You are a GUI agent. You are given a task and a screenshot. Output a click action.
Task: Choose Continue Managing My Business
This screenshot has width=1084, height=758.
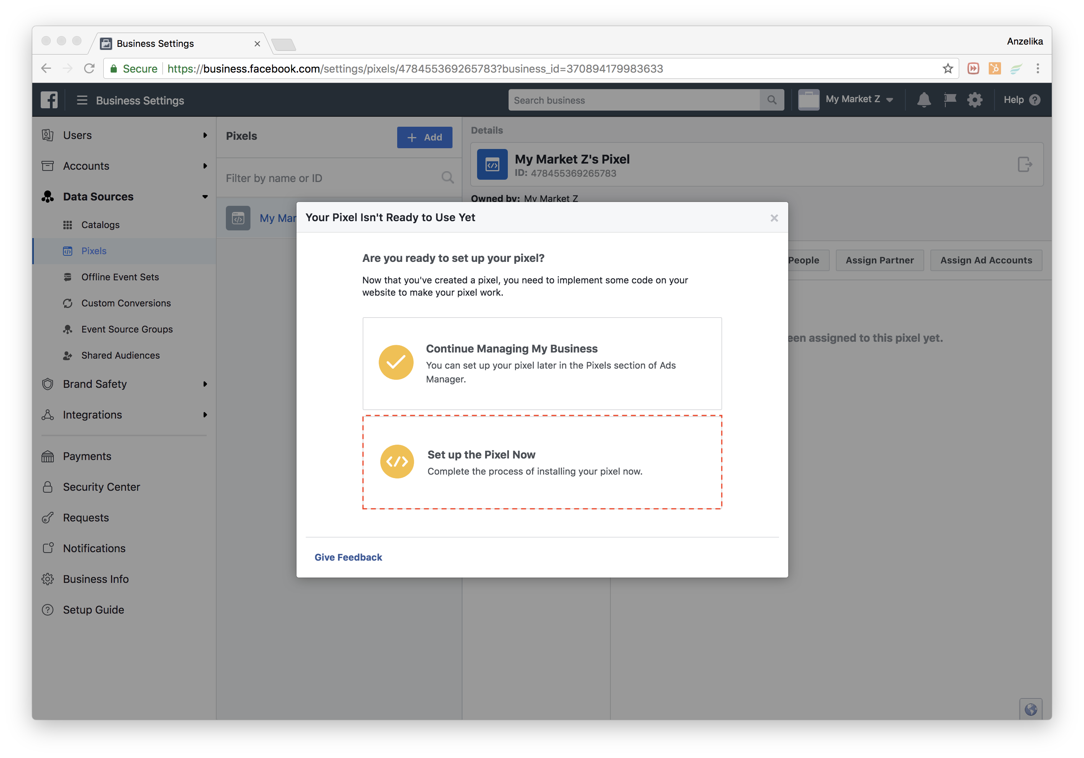[x=542, y=363]
